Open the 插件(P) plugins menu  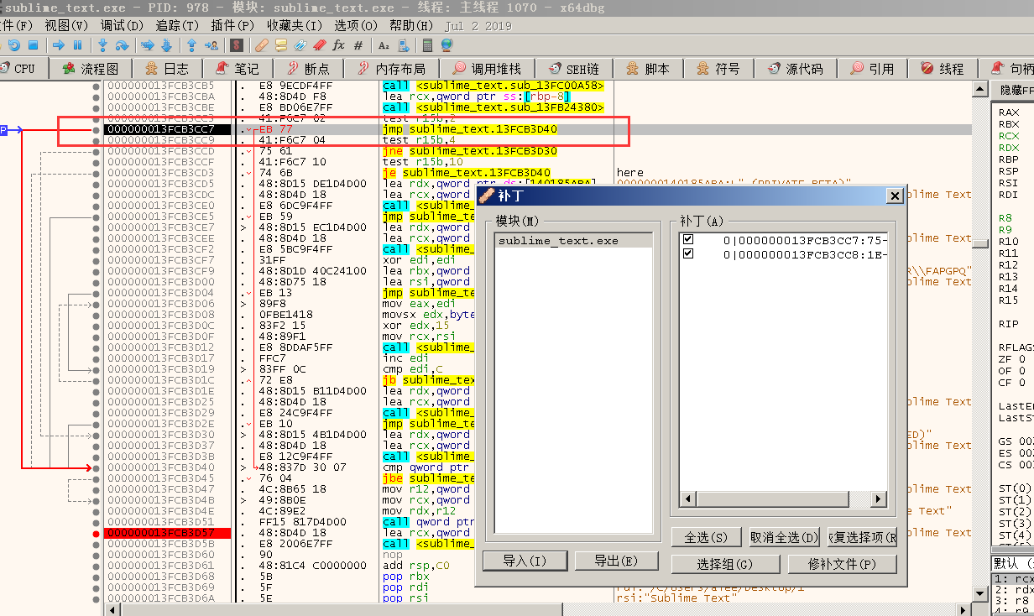tap(233, 26)
